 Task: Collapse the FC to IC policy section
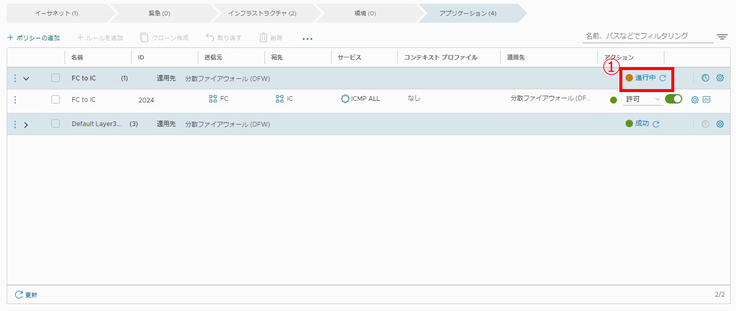26,78
